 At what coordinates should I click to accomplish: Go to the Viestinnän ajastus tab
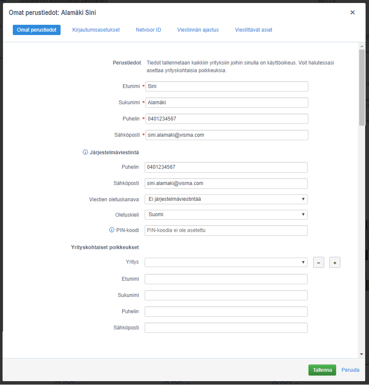click(x=198, y=30)
